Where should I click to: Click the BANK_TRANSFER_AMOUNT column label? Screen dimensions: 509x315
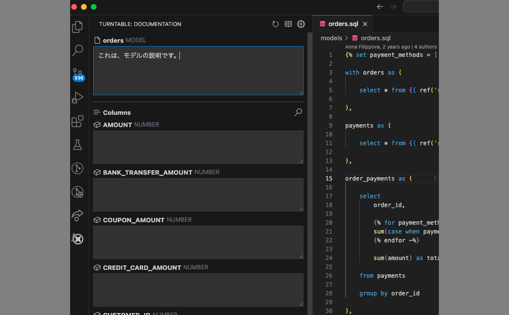point(148,172)
